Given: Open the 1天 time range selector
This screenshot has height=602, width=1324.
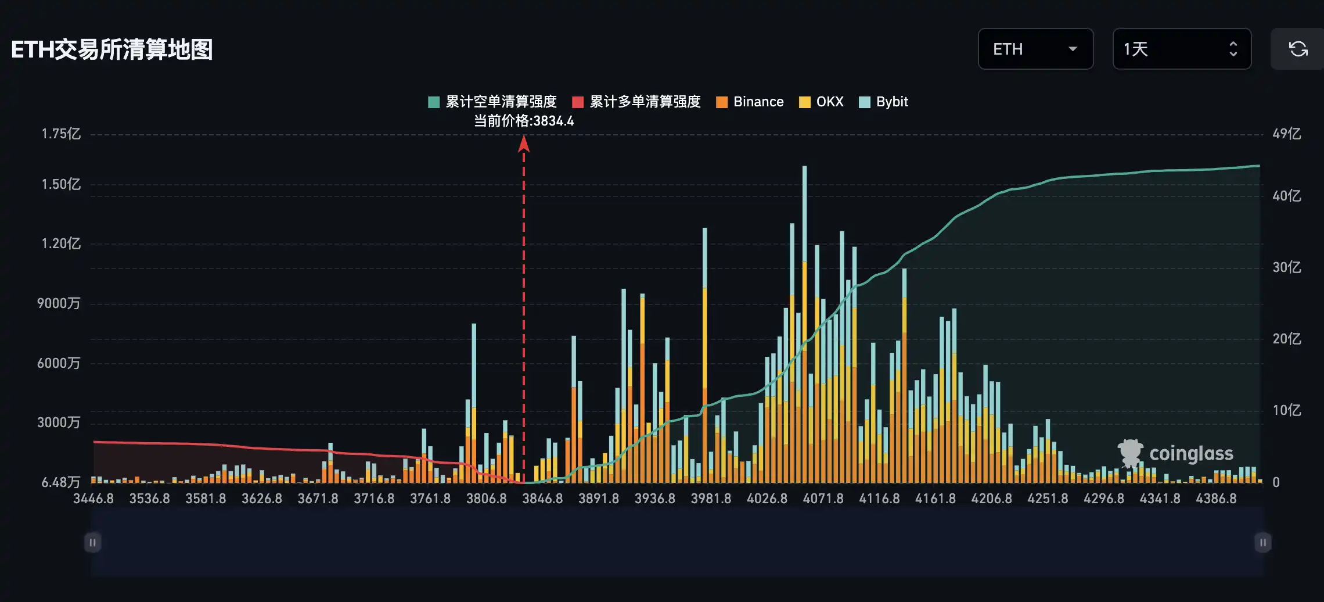Looking at the screenshot, I should 1181,49.
